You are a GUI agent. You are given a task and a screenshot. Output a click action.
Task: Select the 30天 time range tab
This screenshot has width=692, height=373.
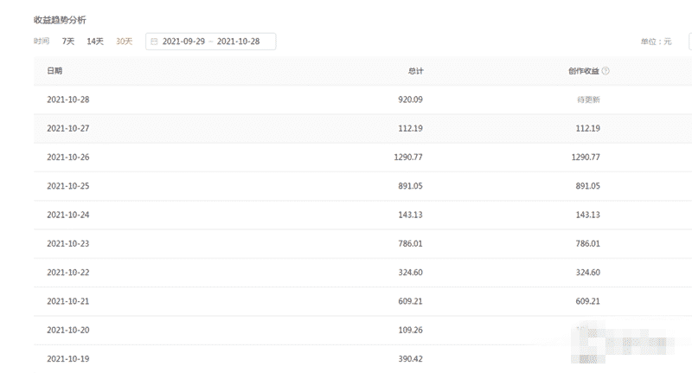[124, 42]
